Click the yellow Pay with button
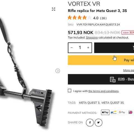This screenshot has width=134, height=134. [101, 60]
